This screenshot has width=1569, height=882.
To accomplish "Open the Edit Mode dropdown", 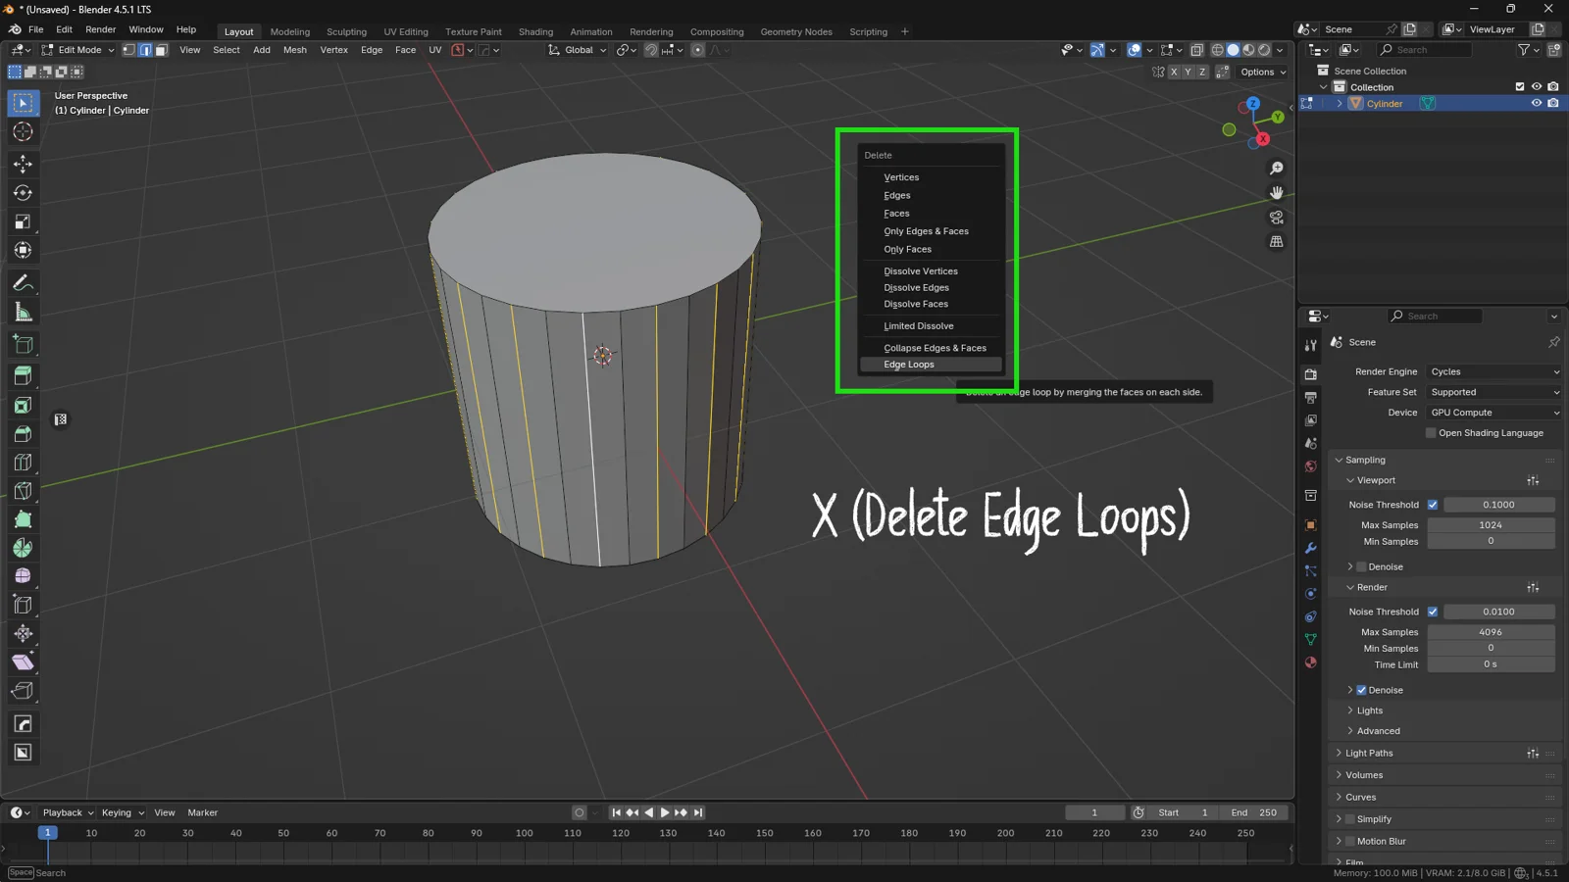I will click(x=77, y=50).
